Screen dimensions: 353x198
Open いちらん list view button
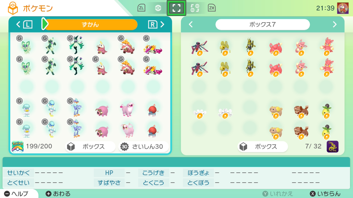(x=325, y=194)
